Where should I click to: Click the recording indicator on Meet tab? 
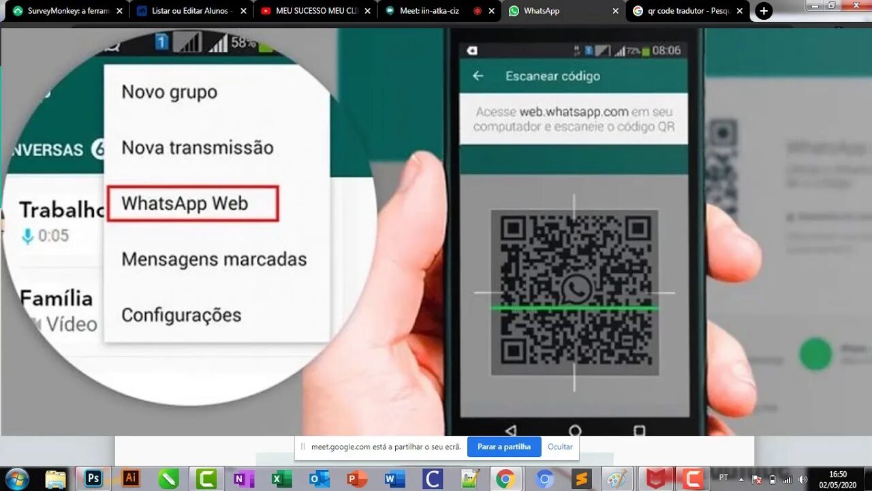tap(477, 11)
